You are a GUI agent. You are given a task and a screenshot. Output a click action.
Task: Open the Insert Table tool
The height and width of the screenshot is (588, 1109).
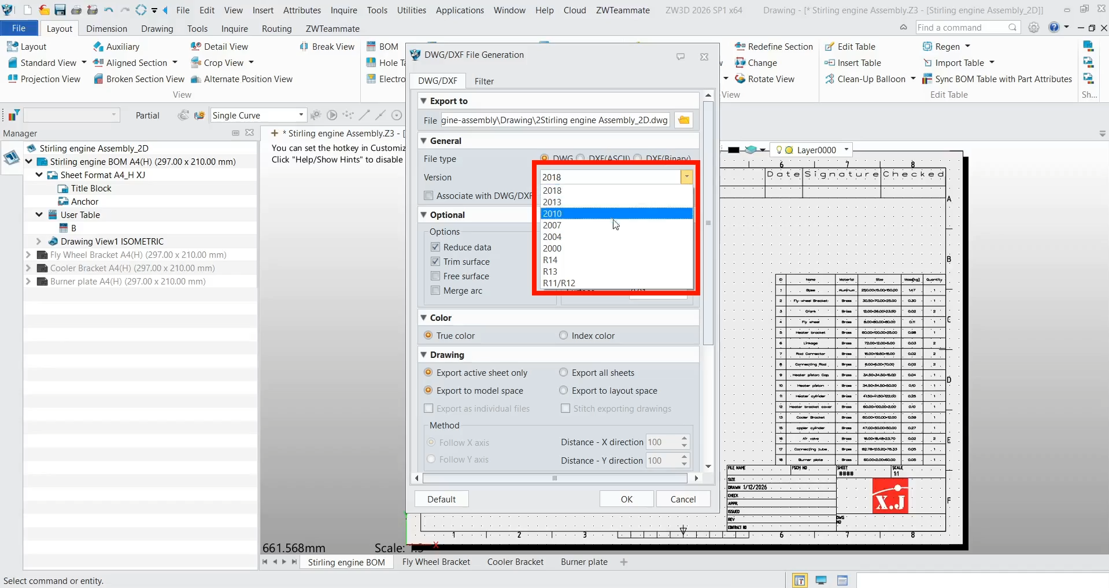pos(859,62)
